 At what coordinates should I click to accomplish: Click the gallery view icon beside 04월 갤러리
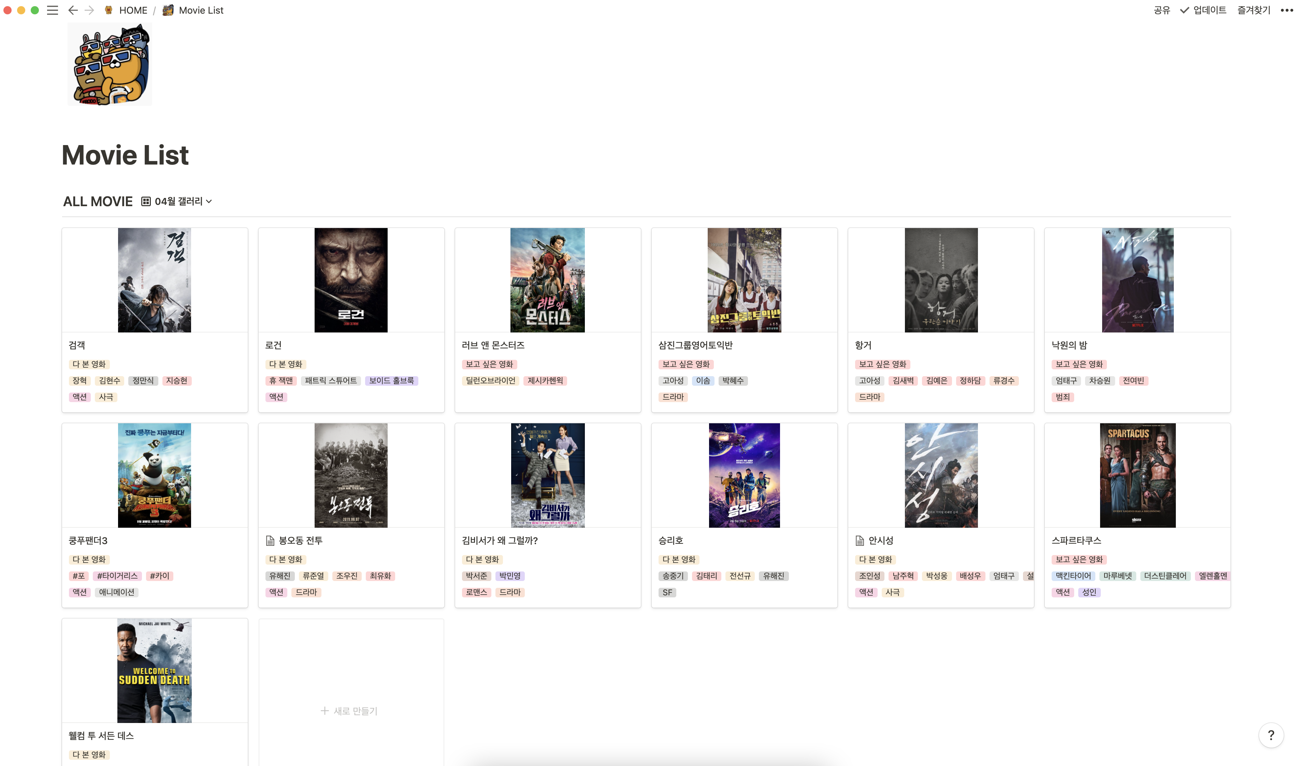pos(146,201)
